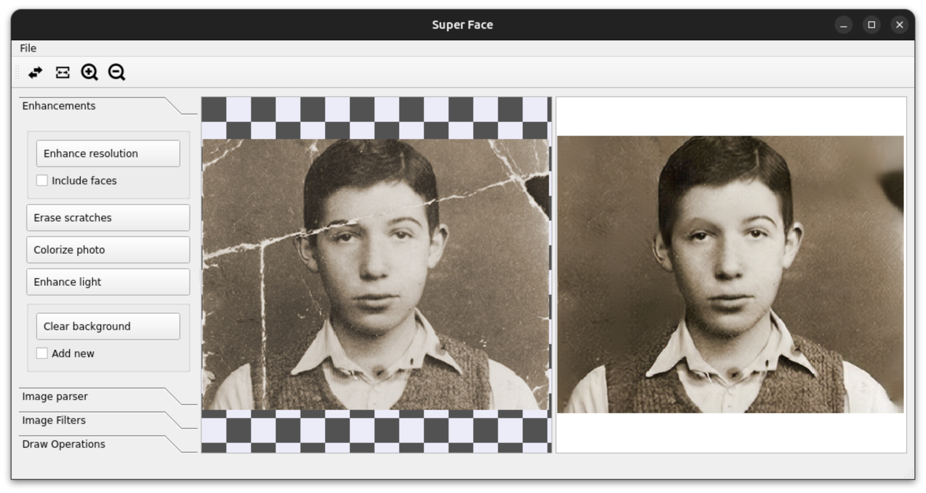Open the File menu
The height and width of the screenshot is (493, 926).
tap(28, 48)
